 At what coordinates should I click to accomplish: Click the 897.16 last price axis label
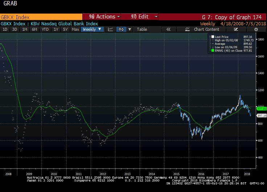click(262, 115)
